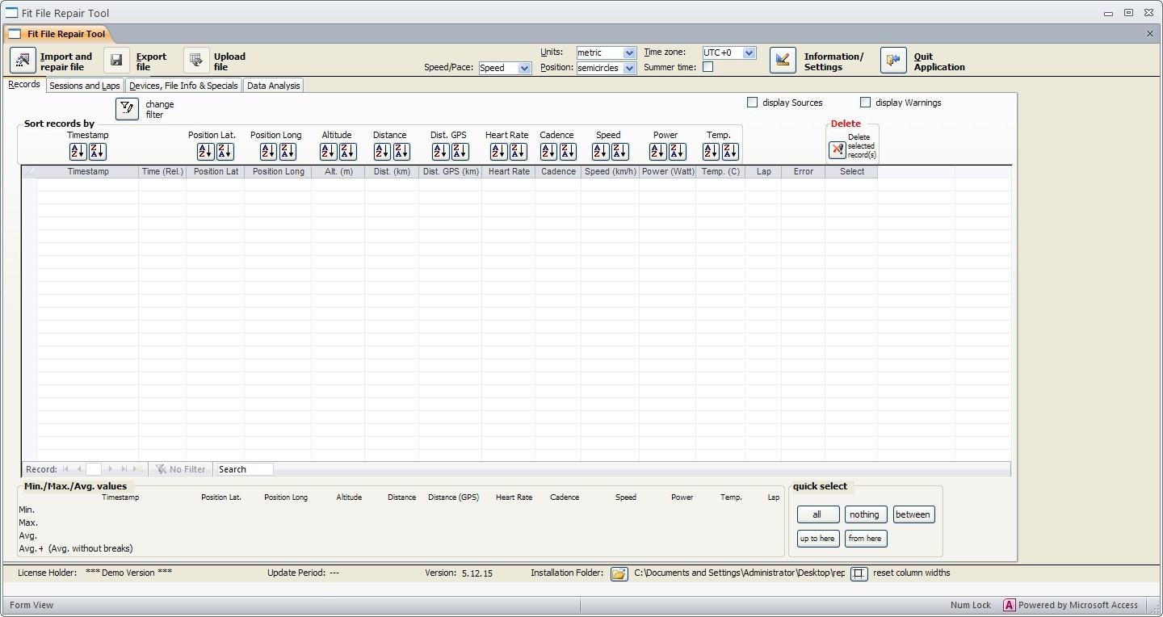Sort Distance ascending
Screen dimensions: 1163x617
coord(382,151)
